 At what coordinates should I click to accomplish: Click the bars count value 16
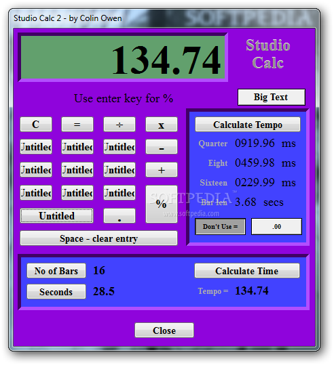pos(99,270)
